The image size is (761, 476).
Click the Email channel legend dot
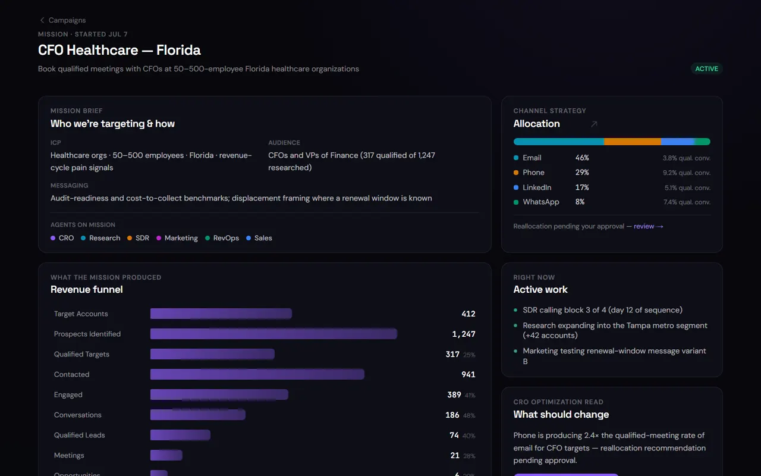pyautogui.click(x=516, y=158)
